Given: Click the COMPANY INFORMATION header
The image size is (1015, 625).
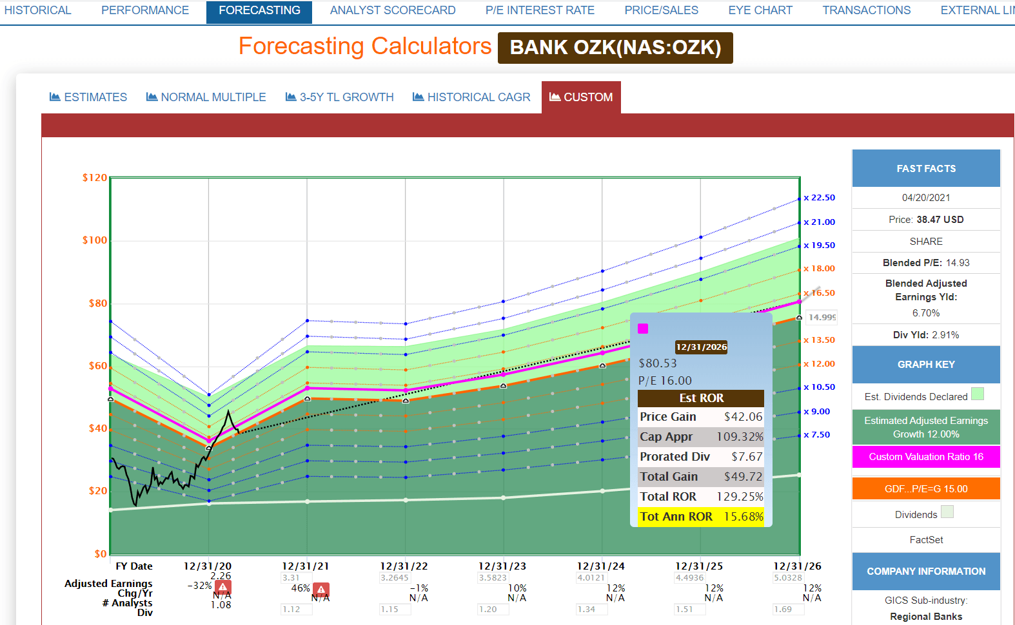Looking at the screenshot, I should coord(926,572).
